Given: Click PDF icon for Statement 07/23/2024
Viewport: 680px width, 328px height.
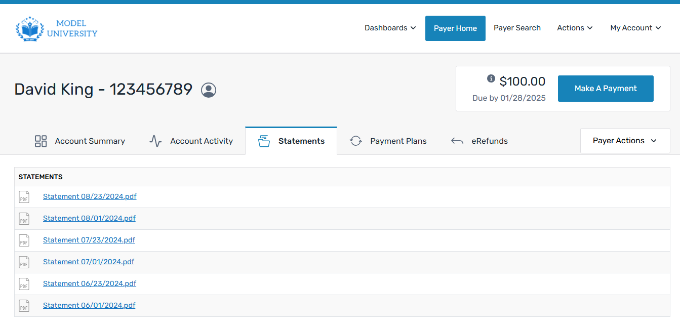Looking at the screenshot, I should click(x=24, y=240).
